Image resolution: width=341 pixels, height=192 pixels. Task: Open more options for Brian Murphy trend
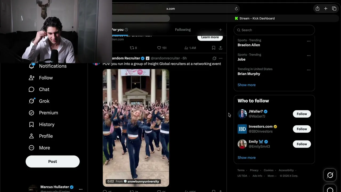click(308, 70)
